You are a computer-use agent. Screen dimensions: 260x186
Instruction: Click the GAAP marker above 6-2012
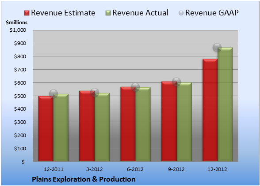click(x=135, y=87)
